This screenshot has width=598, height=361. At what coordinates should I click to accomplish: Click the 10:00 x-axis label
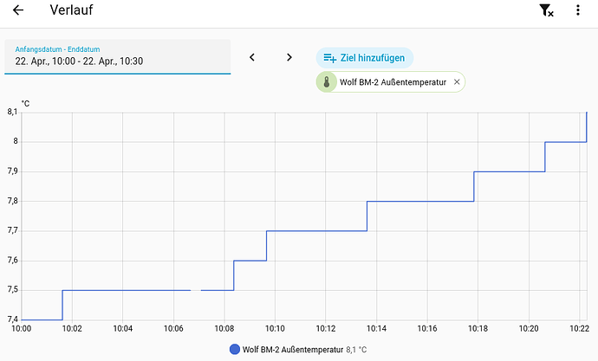[x=22, y=329]
